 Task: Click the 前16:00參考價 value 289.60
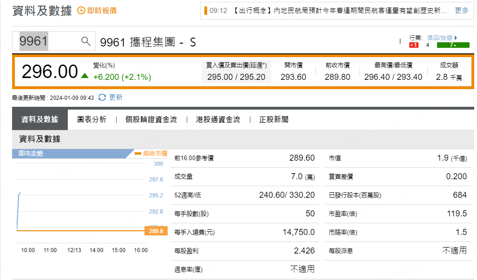click(x=302, y=158)
